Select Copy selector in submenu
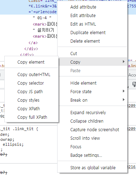Image resolution: width=136 pixels, height=176 pixels. point(32,83)
